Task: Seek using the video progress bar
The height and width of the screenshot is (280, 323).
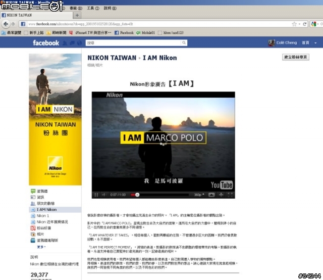Action: pos(159,195)
